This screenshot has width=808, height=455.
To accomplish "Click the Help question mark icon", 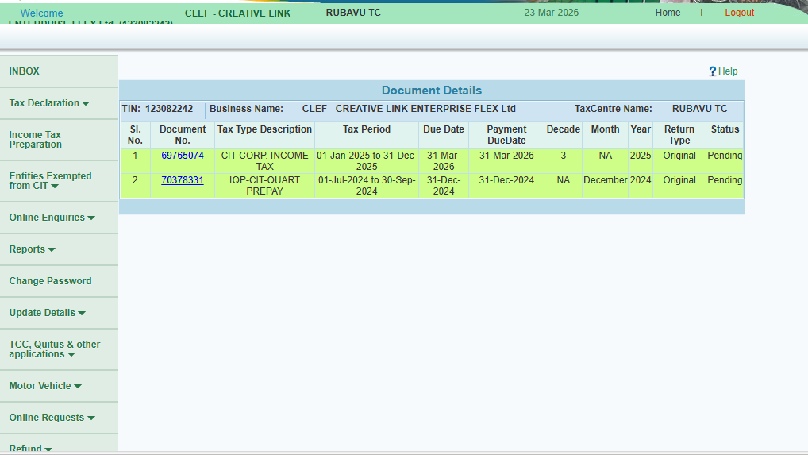I will coord(713,71).
